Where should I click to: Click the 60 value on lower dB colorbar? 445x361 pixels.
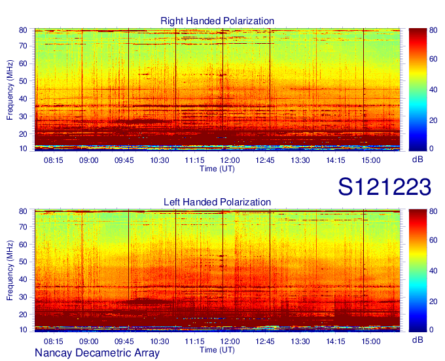tap(433, 240)
